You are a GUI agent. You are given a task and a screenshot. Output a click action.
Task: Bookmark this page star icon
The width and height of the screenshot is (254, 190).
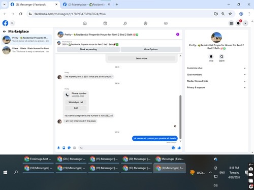pyautogui.click(x=230, y=14)
